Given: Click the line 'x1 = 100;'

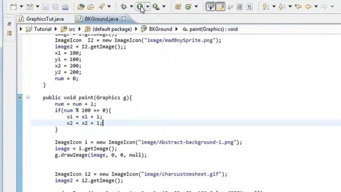Looking at the screenshot, I should 68,53.
